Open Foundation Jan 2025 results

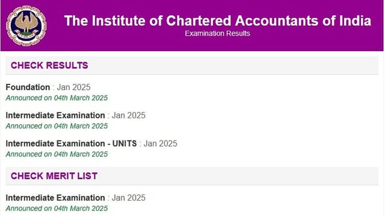pos(28,87)
